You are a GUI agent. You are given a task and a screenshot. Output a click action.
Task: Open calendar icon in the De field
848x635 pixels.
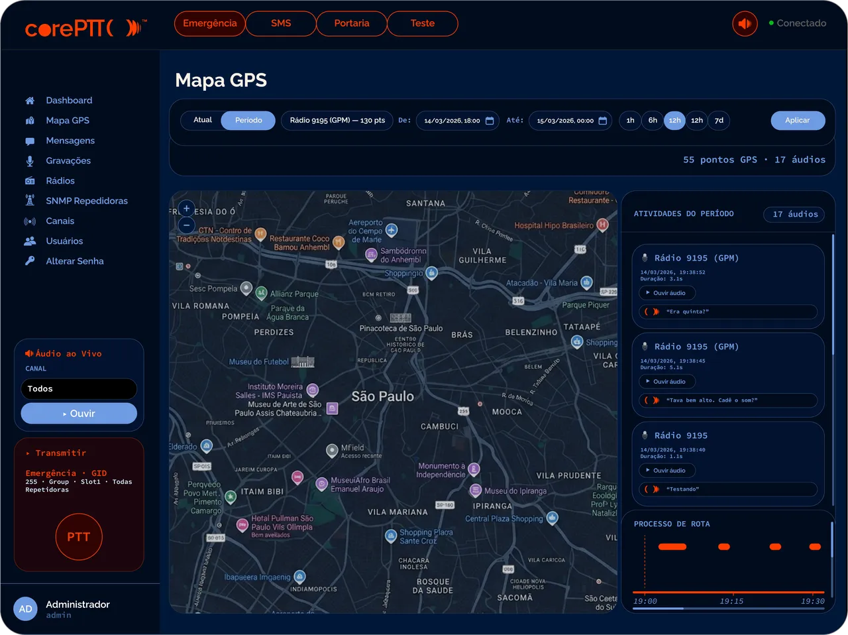click(x=490, y=121)
